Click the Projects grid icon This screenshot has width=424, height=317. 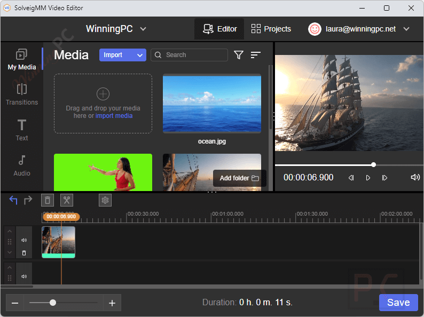256,29
